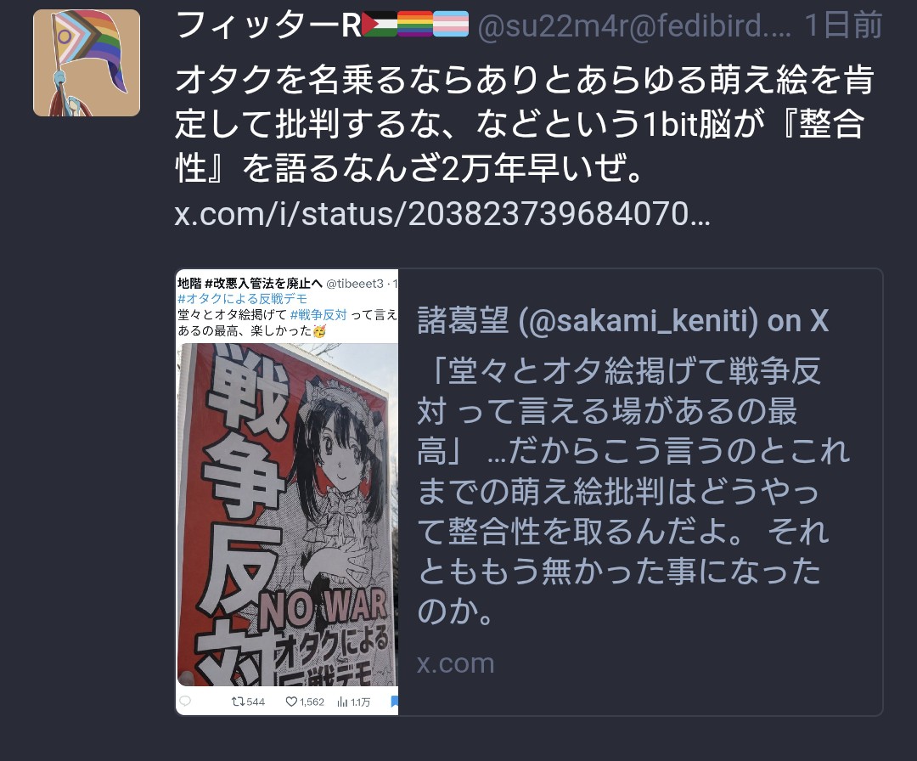This screenshot has height=761, width=917.
Task: Open the 1日前 timestamp
Action: pos(843,25)
